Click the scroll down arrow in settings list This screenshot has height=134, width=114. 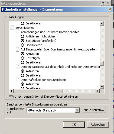pos(102,87)
